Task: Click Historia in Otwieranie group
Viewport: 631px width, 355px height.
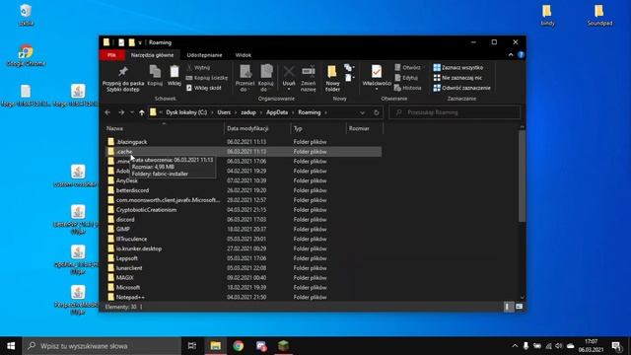Action: (408, 88)
